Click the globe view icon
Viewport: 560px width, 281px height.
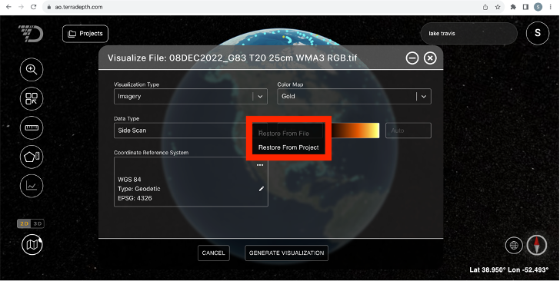coord(514,246)
